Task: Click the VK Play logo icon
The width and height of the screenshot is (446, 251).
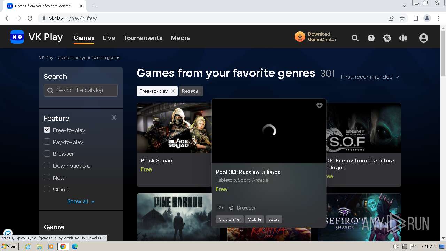Action: point(17,37)
